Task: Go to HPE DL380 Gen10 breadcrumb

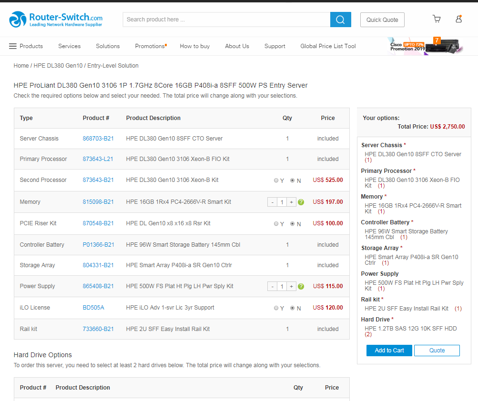Action: coord(58,66)
